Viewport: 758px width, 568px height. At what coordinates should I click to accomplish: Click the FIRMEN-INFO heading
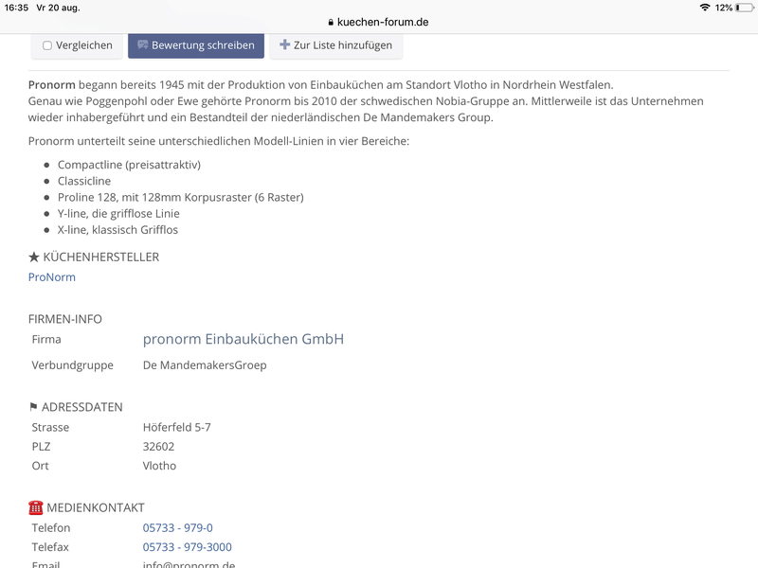click(x=64, y=319)
